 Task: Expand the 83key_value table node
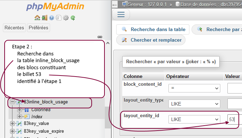12,124
